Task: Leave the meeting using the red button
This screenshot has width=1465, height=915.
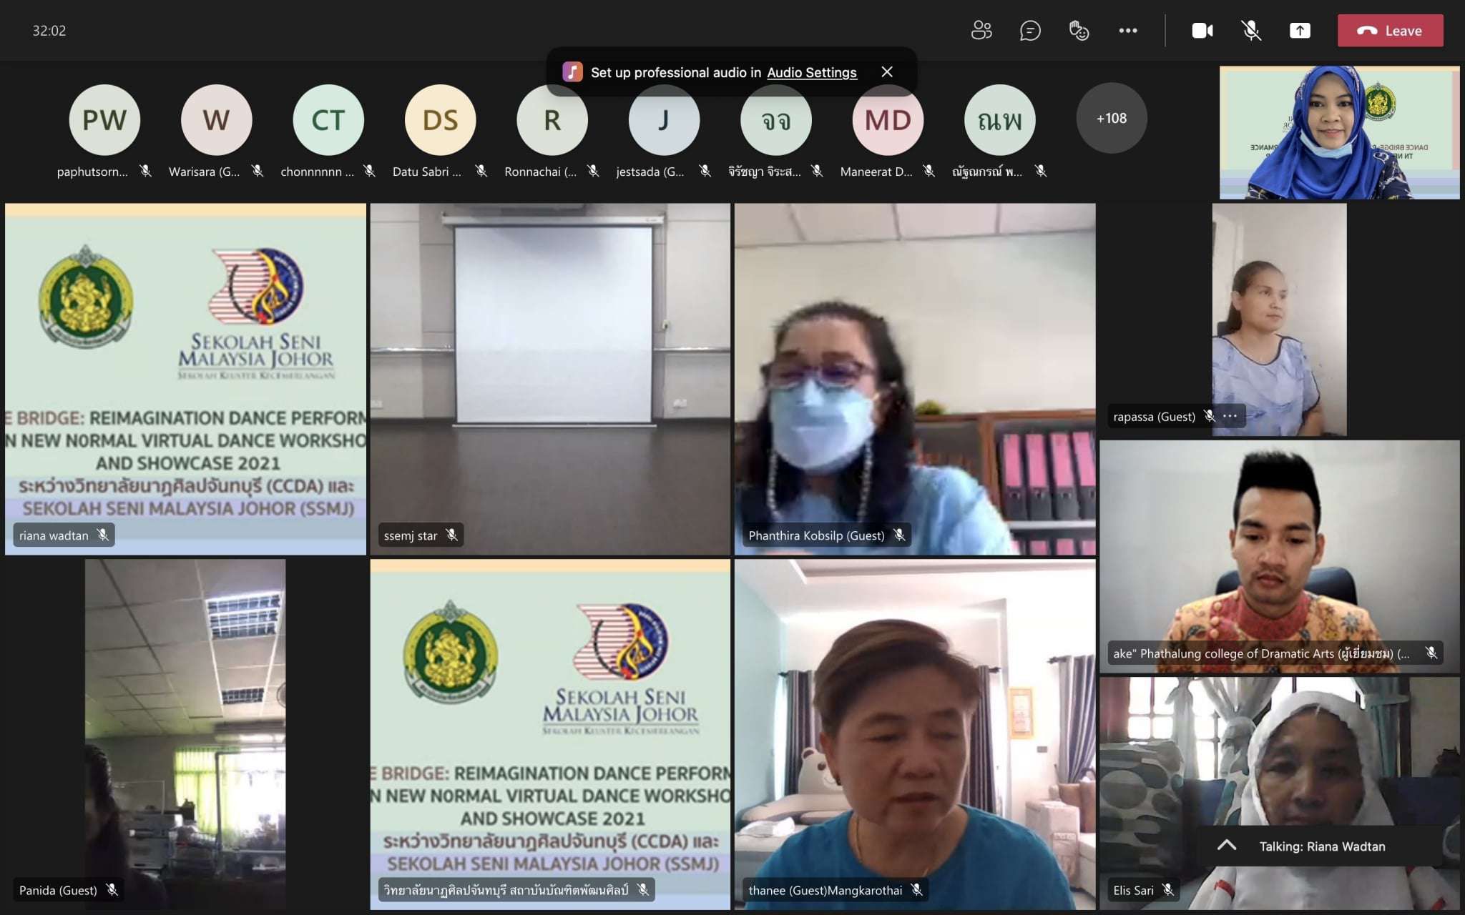Action: (x=1390, y=31)
